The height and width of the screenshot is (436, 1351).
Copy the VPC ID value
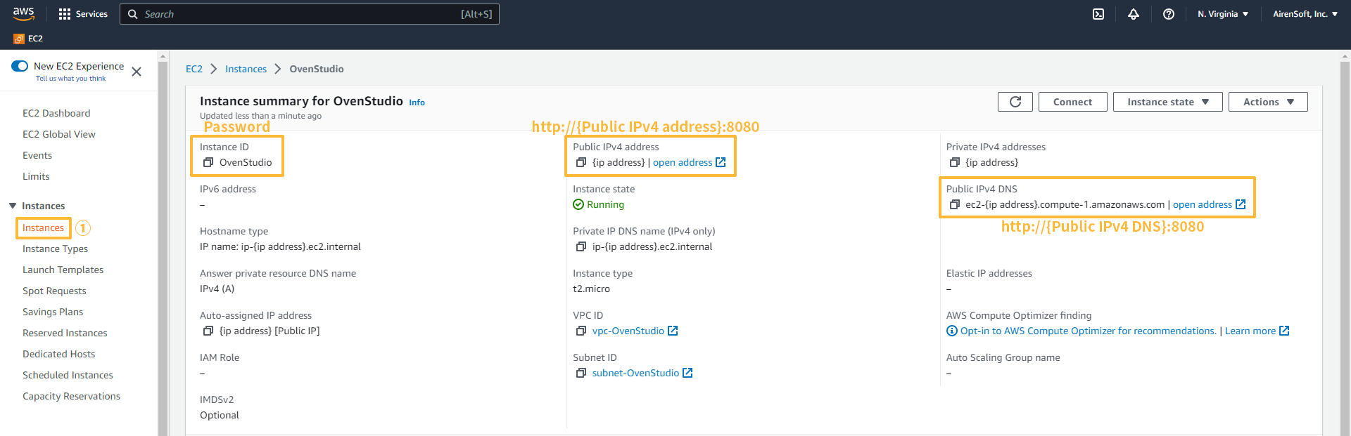(581, 331)
